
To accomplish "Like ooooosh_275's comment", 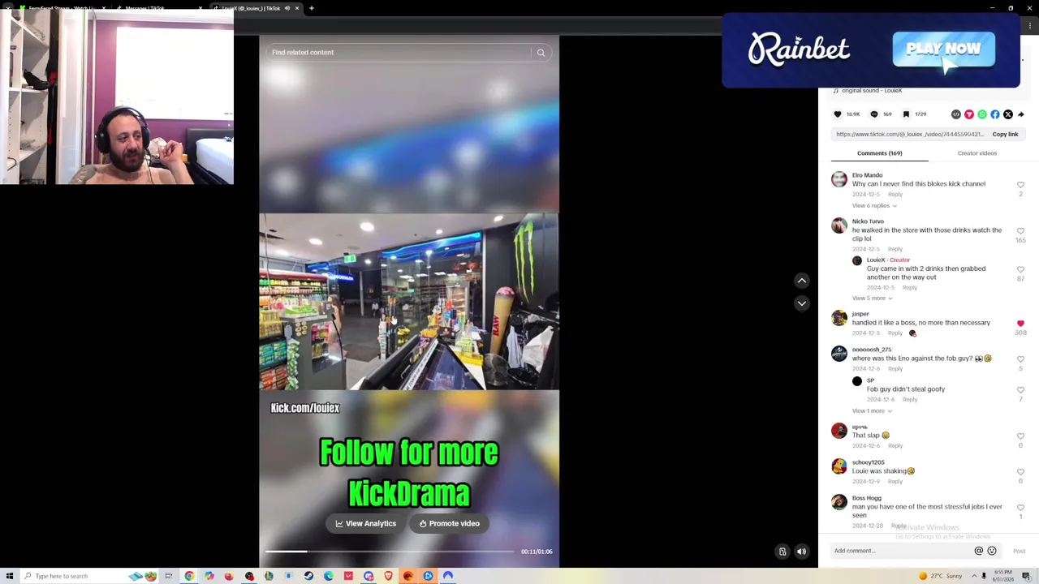I will 1020,359.
